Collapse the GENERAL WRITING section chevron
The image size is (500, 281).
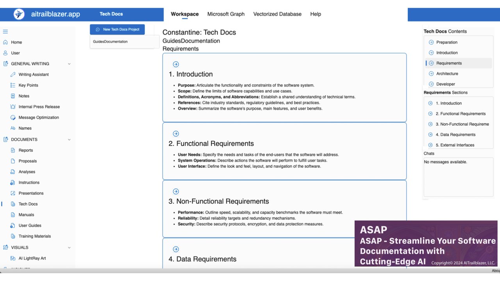pyautogui.click(x=69, y=64)
